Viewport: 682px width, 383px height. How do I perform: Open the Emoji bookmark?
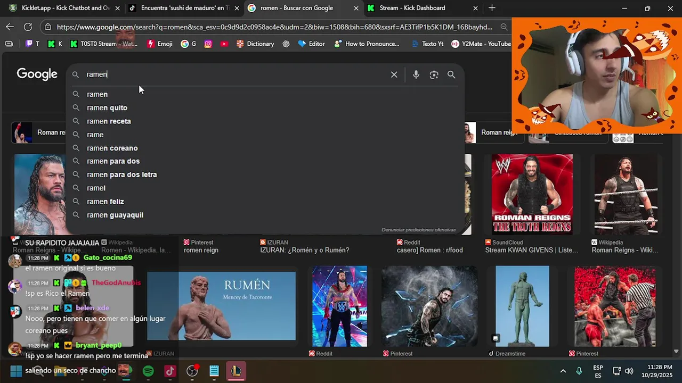click(x=160, y=44)
